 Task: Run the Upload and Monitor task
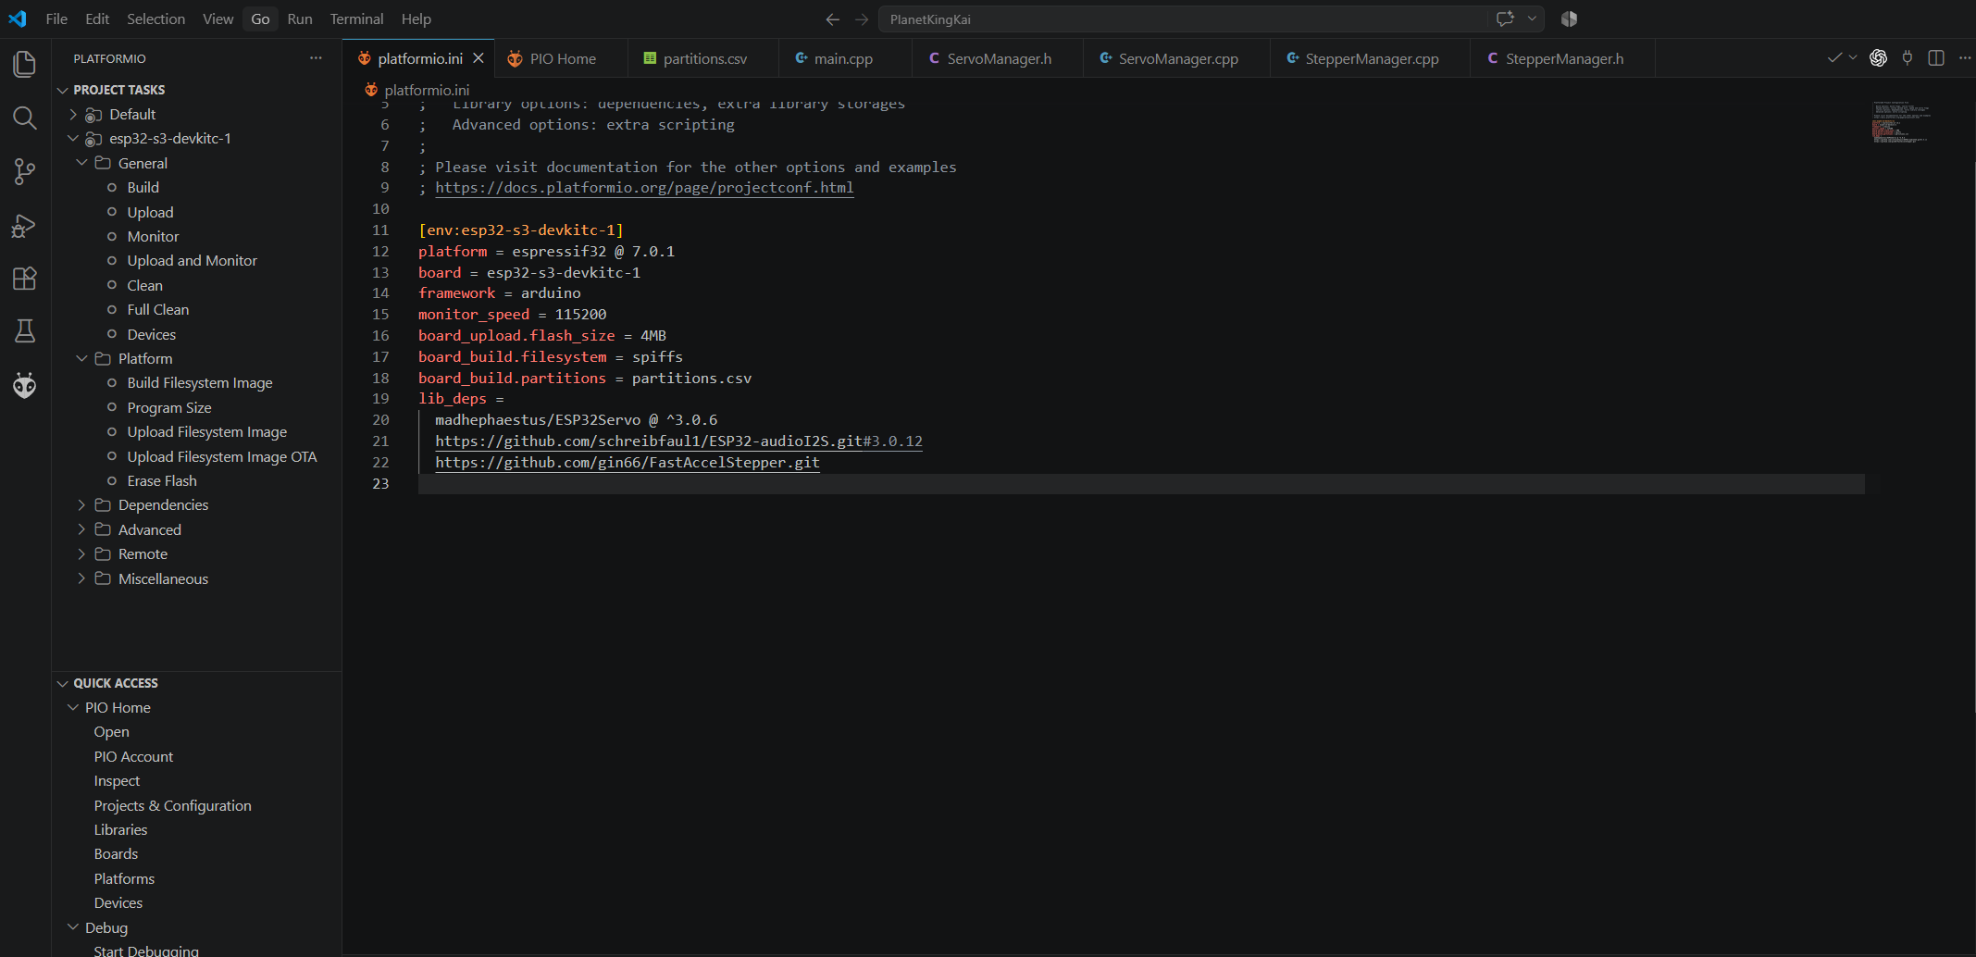point(192,260)
